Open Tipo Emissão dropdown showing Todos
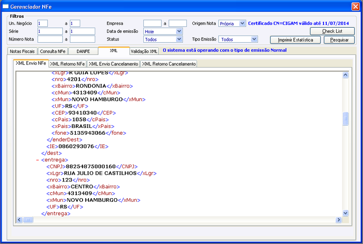The width and height of the screenshot is (363, 244). 239,39
